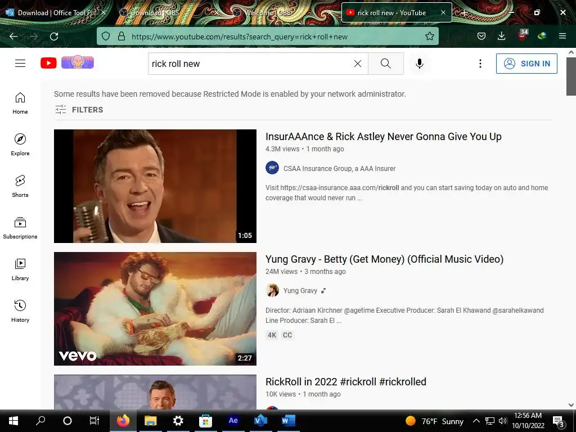
Task: Click the 4K badge on Yung Gravy video
Action: pyautogui.click(x=272, y=335)
